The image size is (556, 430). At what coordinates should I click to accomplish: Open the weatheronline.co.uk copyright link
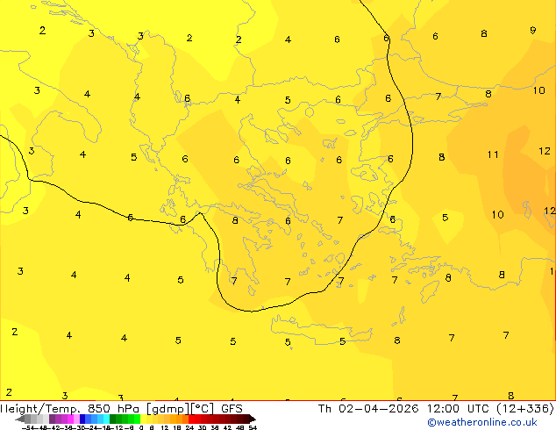[x=481, y=422]
